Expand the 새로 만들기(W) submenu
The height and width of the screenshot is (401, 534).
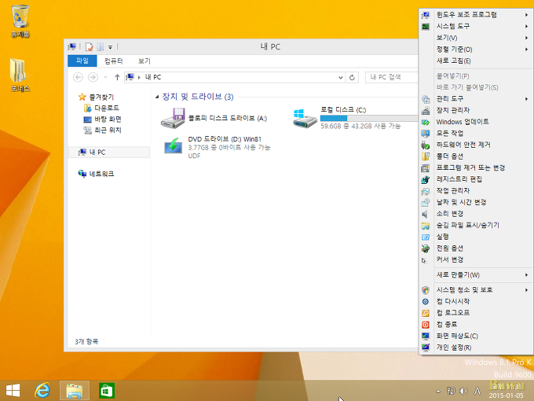(476, 275)
